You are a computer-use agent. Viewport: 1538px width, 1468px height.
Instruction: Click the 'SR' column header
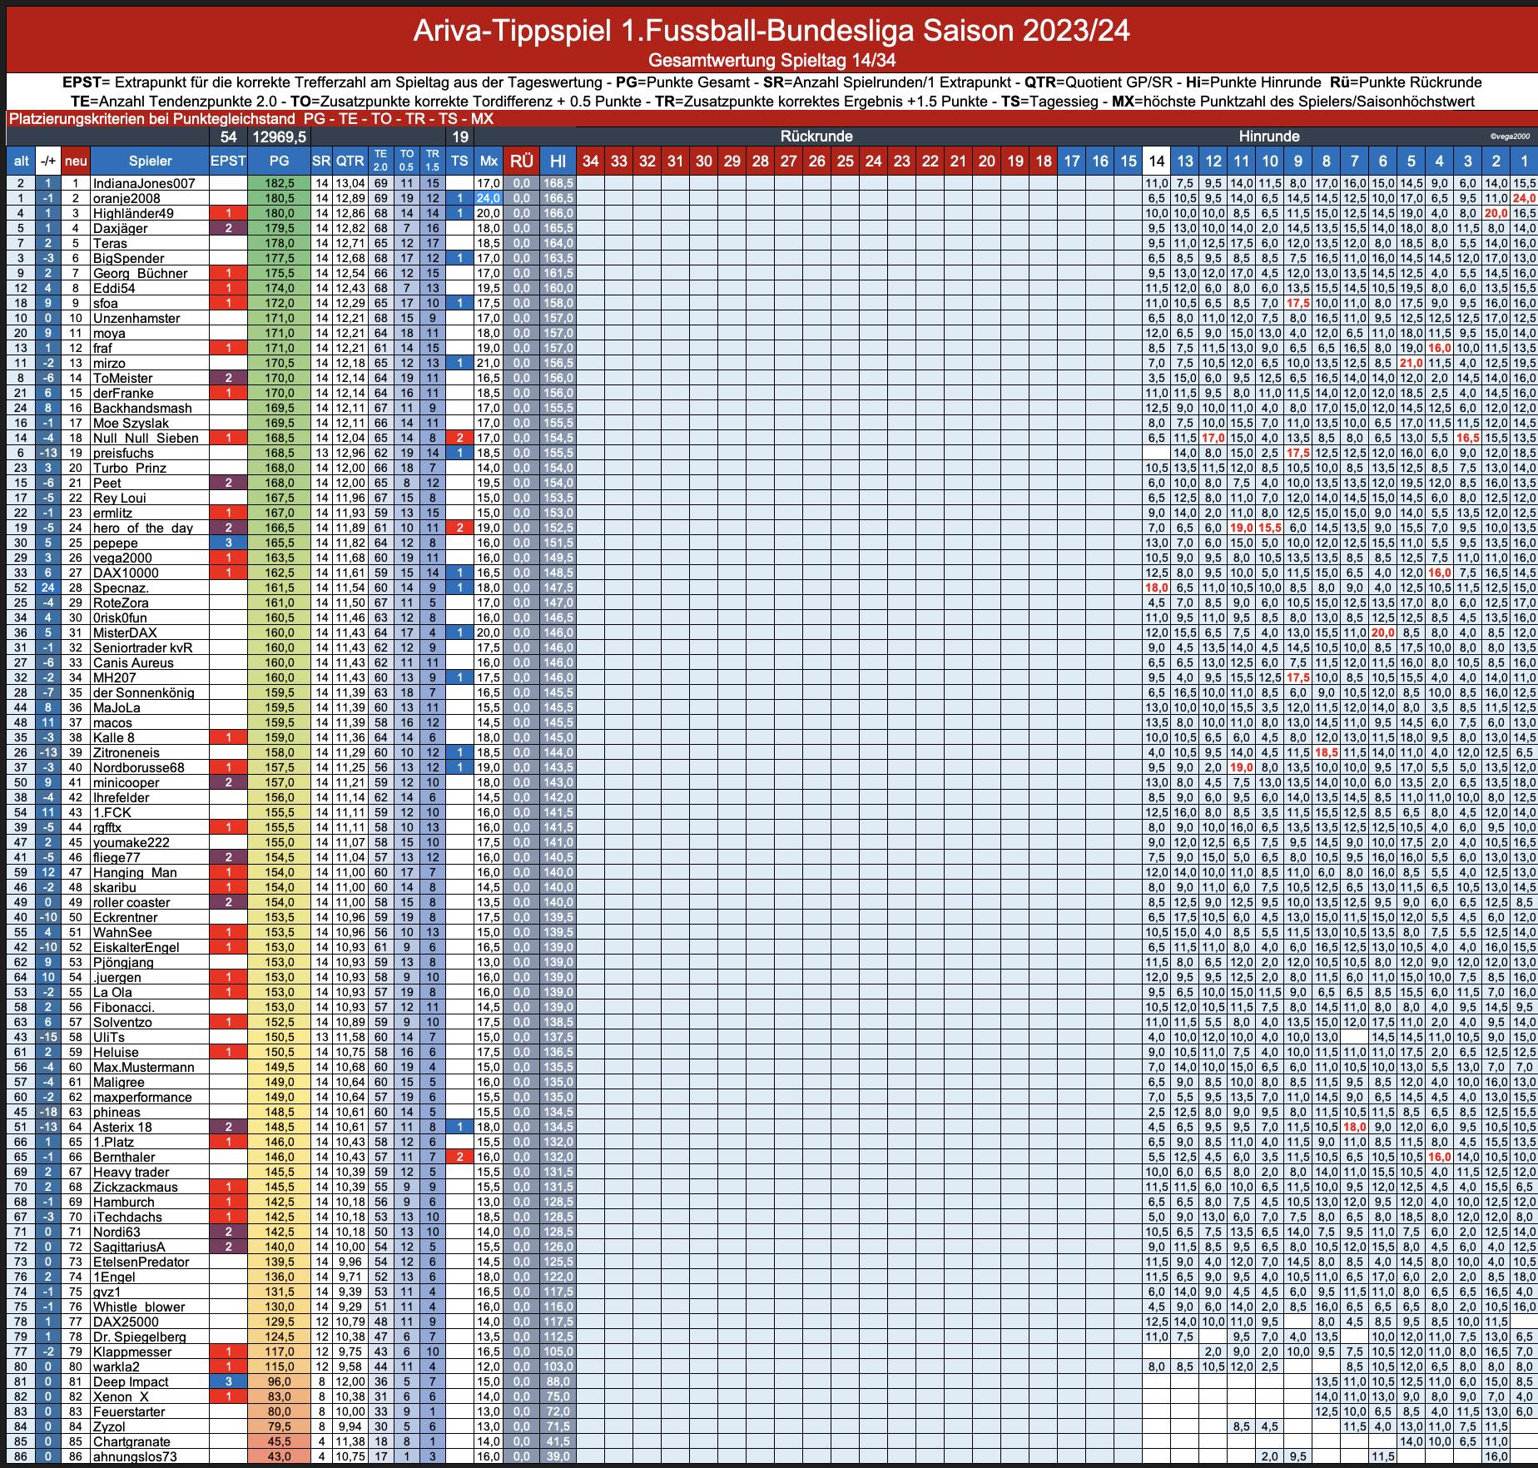tap(322, 161)
